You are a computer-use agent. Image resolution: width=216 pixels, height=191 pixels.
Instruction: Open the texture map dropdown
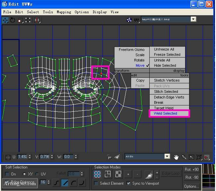point(193,19)
